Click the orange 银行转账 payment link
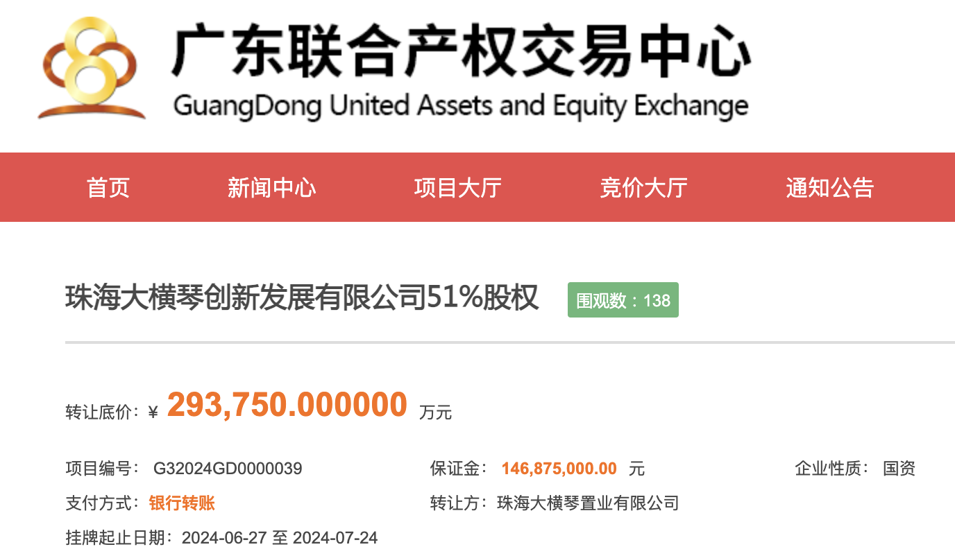The width and height of the screenshot is (955, 556). (182, 503)
